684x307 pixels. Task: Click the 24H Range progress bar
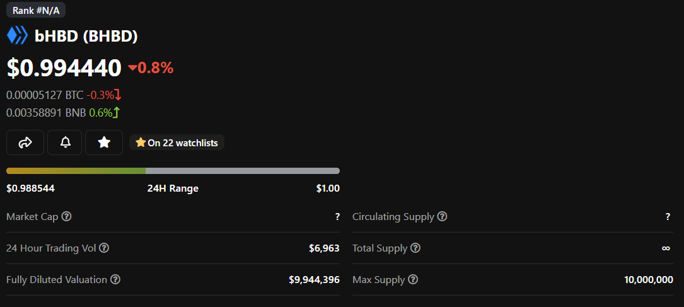173,171
